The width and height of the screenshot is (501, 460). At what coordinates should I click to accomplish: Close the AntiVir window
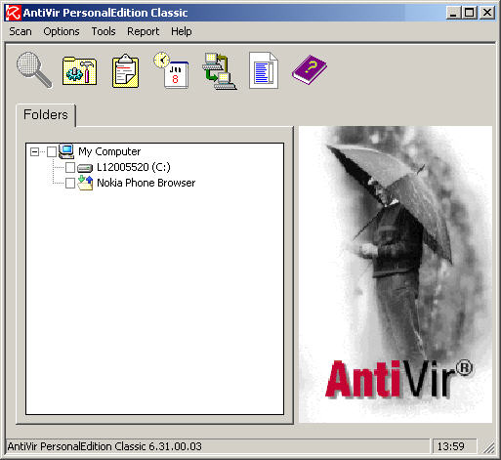487,13
